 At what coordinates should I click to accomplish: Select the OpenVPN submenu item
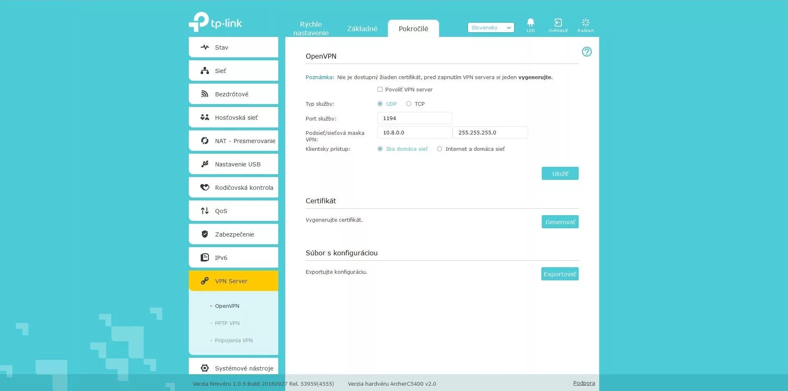pos(227,306)
